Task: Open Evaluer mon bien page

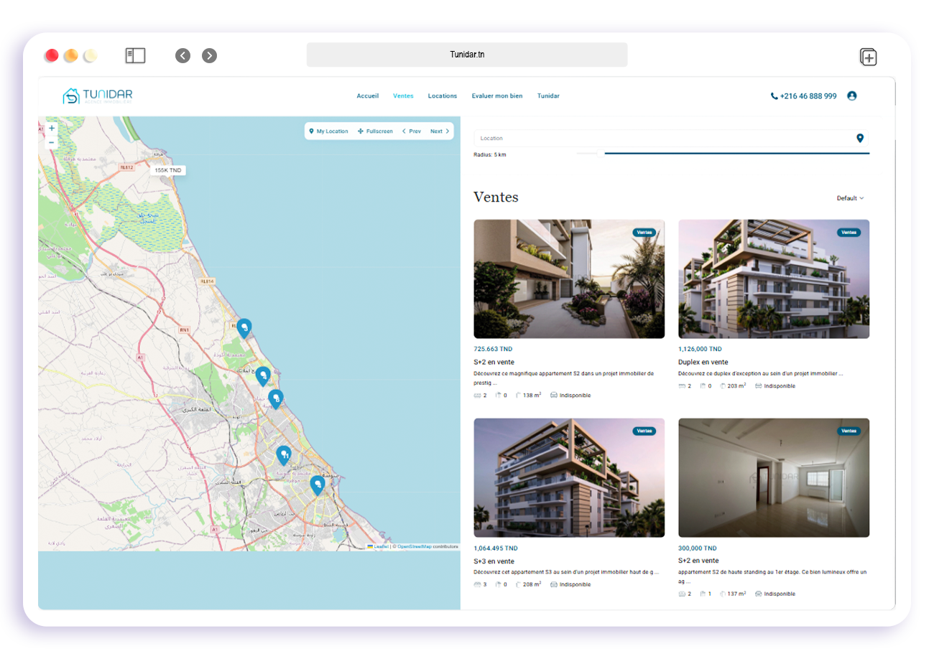Action: click(x=497, y=96)
